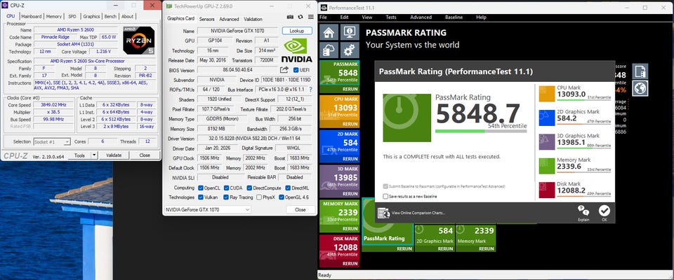Image resolution: width=674 pixels, height=280 pixels.
Task: Click the green Memory Mark swatch icon
Action: pos(547,166)
